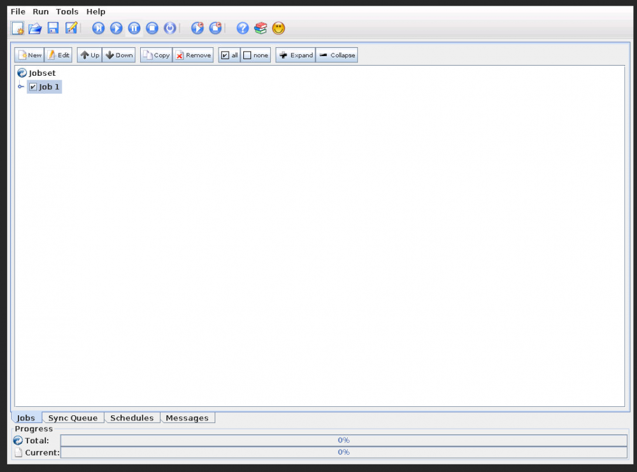
Task: Move the job Down
Action: pos(118,55)
